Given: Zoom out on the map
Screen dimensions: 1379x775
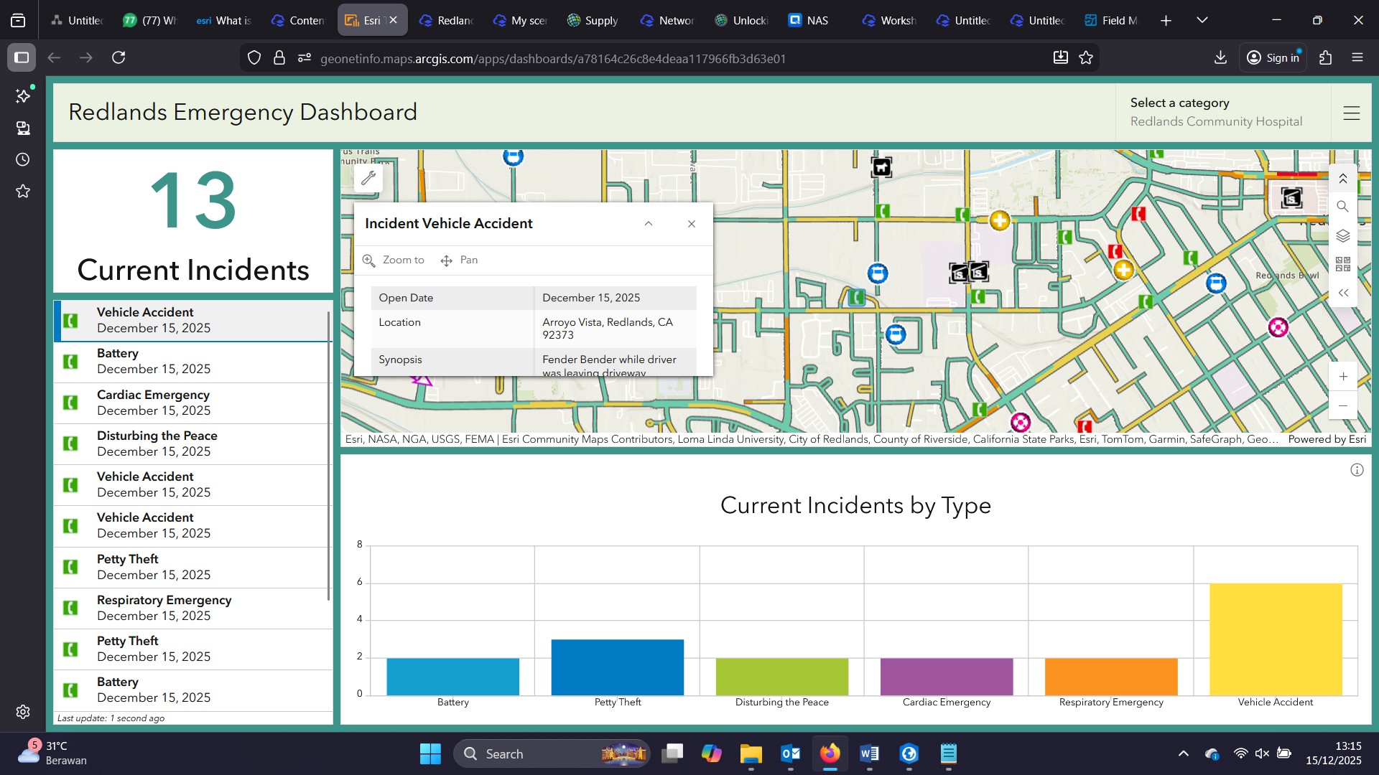Looking at the screenshot, I should tap(1342, 406).
